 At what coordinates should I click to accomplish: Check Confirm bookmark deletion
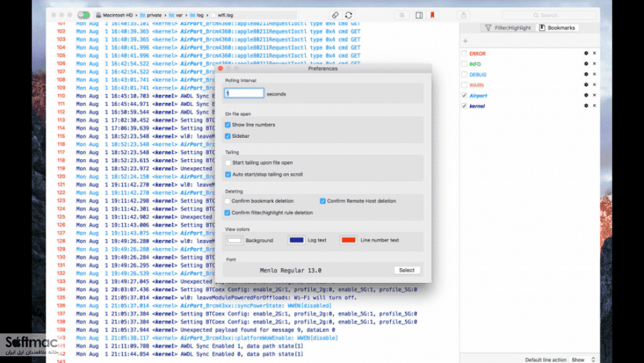[228, 201]
